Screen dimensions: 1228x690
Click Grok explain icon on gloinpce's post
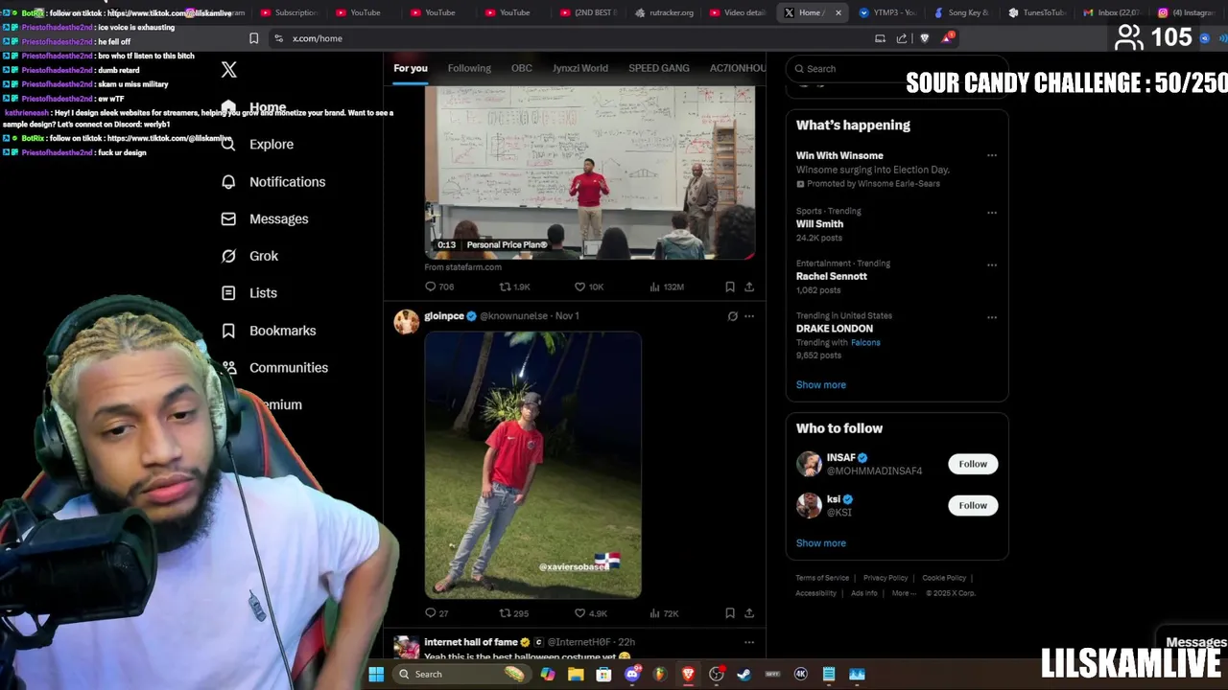[x=733, y=315]
